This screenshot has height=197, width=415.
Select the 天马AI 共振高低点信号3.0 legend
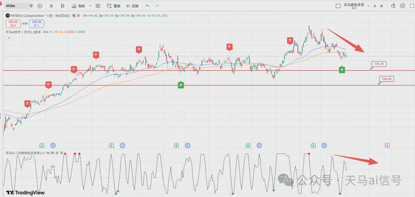[25, 153]
